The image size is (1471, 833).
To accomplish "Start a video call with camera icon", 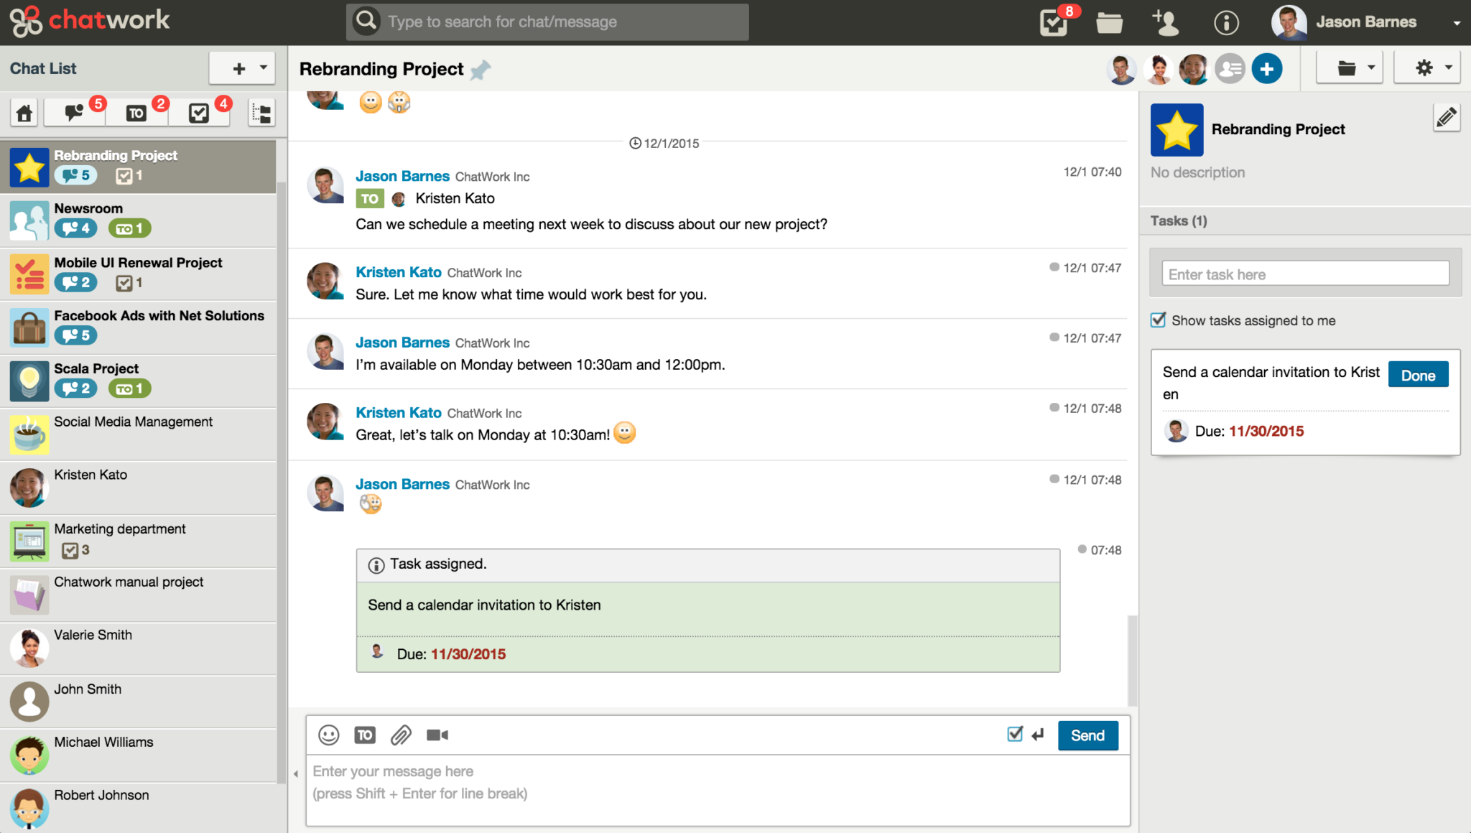I will 437,735.
